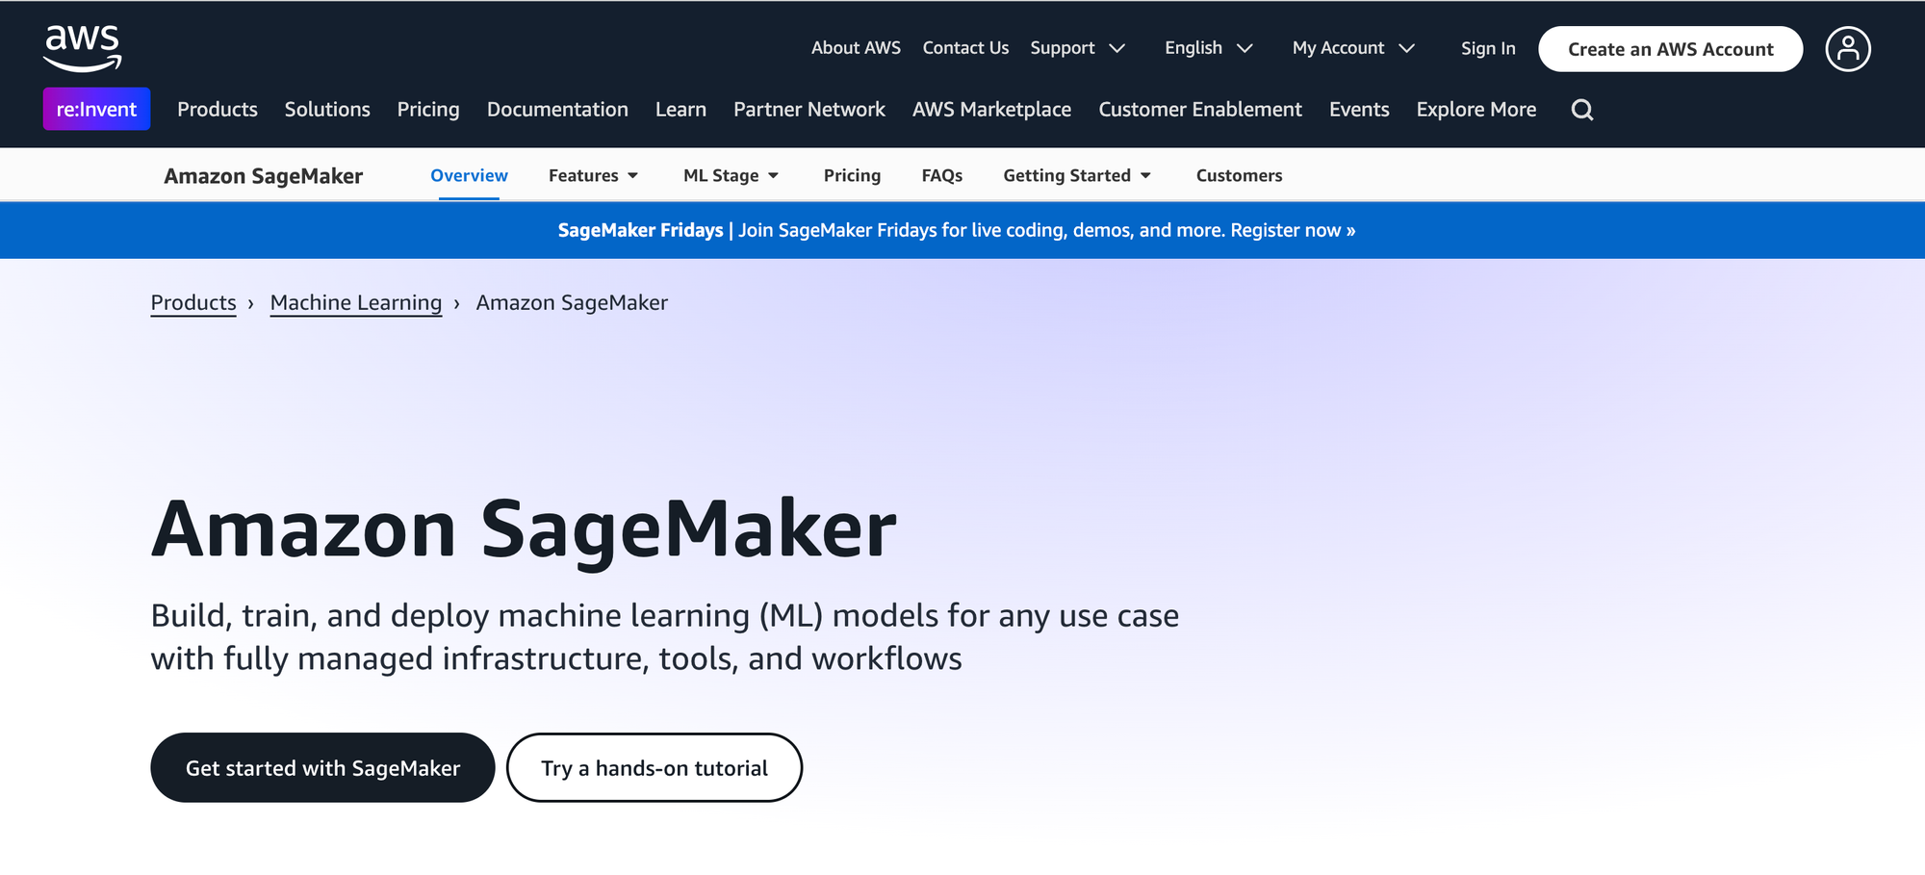Click the AWS logo
Viewport: 1925px width, 875px height.
pyautogui.click(x=83, y=47)
